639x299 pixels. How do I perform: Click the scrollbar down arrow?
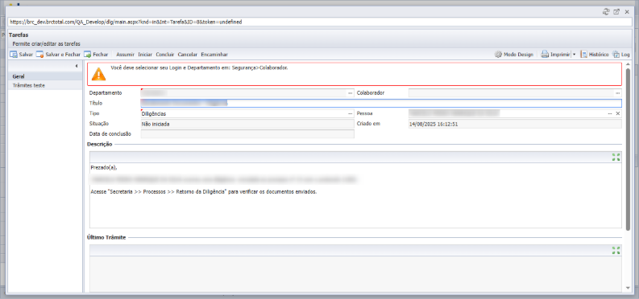coord(628,288)
